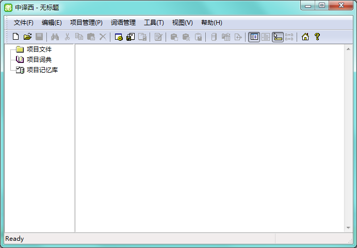Click the greyed document transfer icon after the floppy
Image resolution: width=357 pixels, height=248 pixels.
142,37
